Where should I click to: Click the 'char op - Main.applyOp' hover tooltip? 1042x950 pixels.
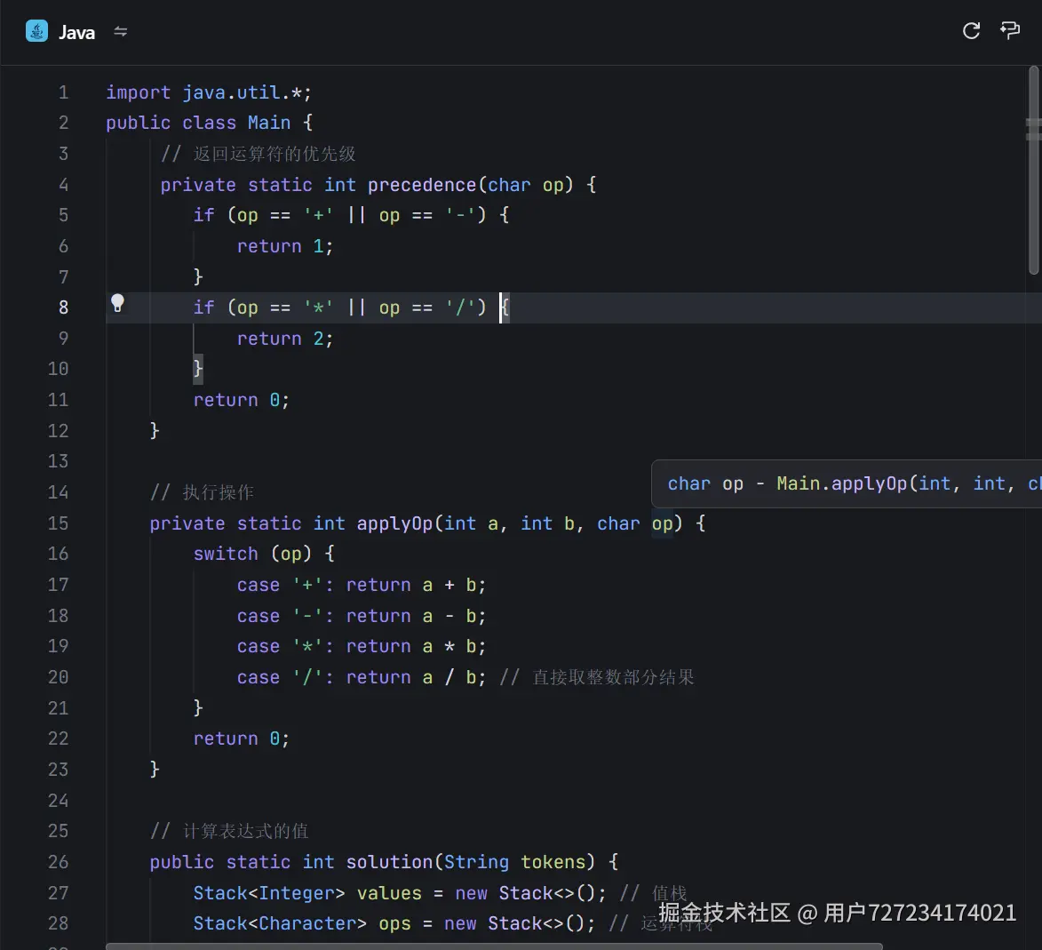pyautogui.click(x=847, y=484)
